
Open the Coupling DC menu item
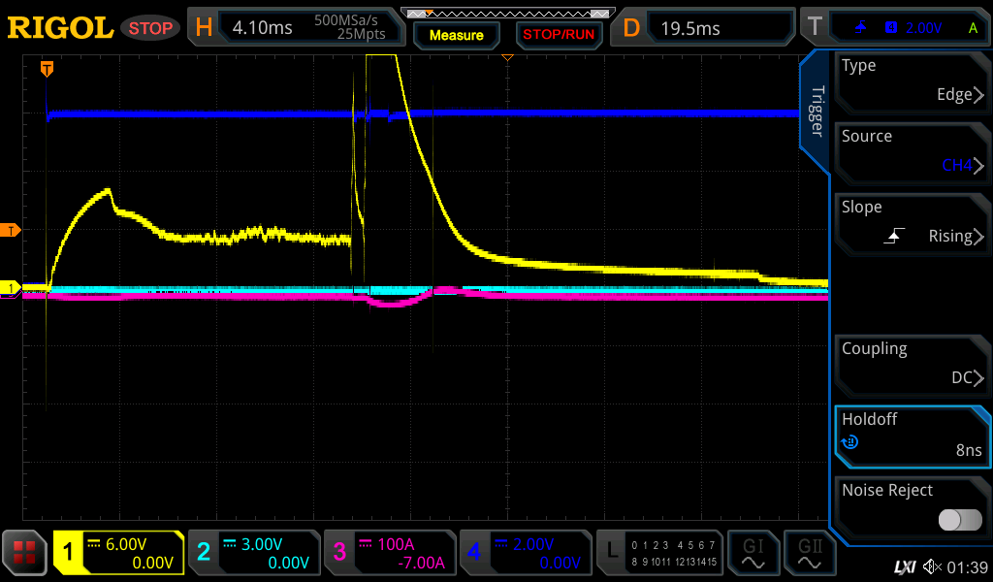(x=911, y=364)
